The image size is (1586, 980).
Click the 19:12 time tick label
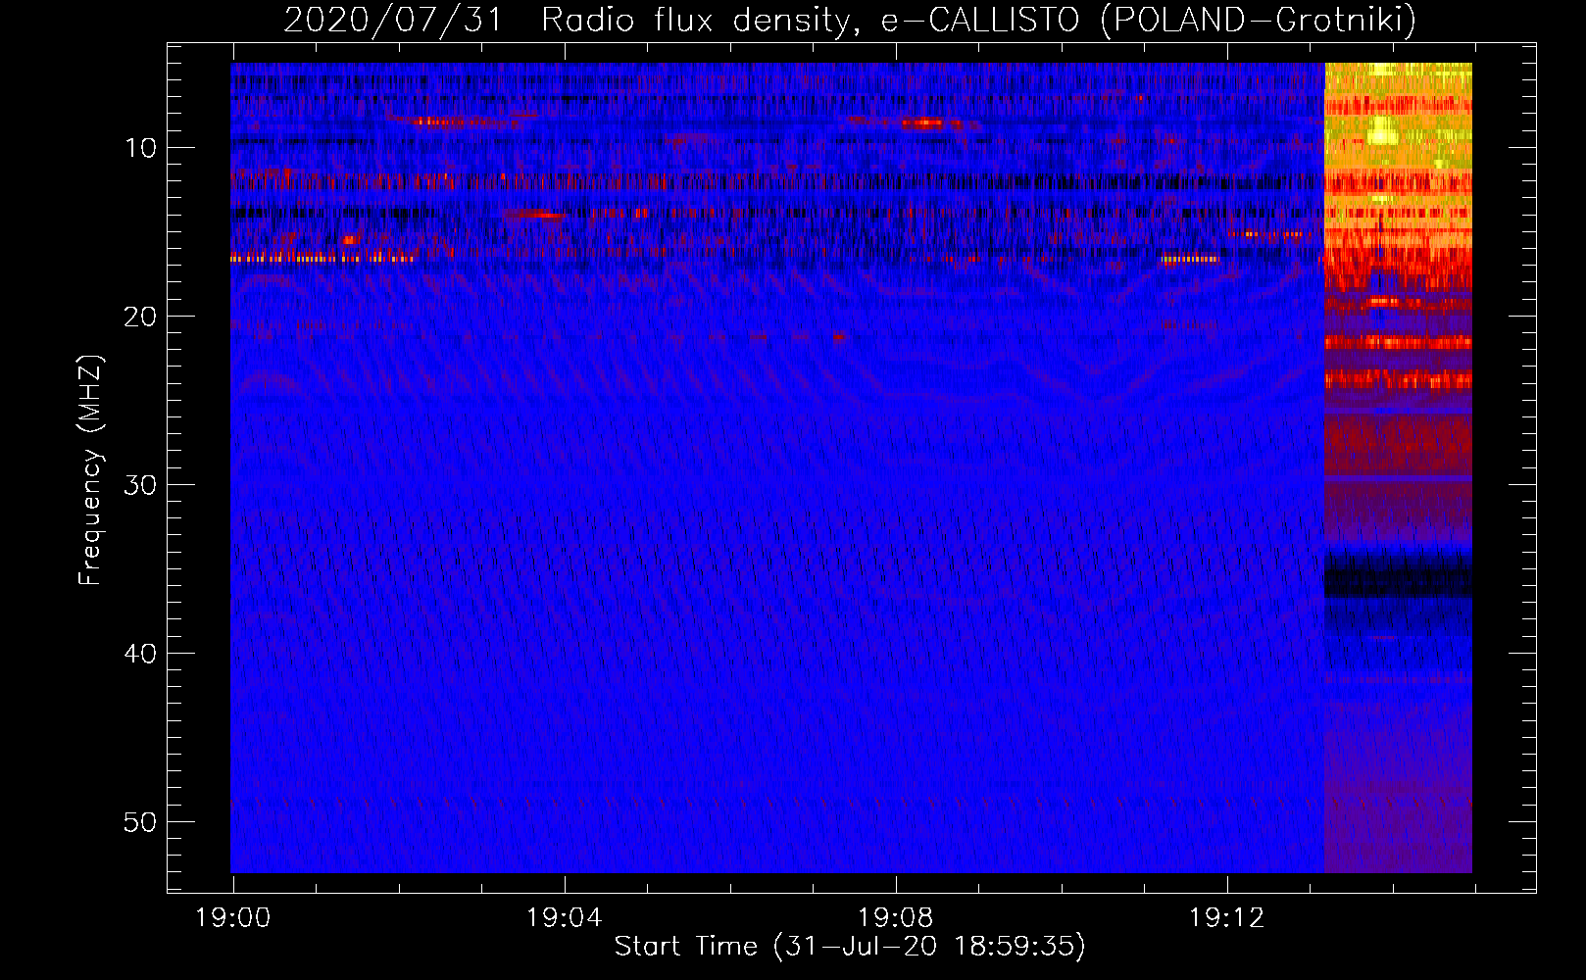1226,918
